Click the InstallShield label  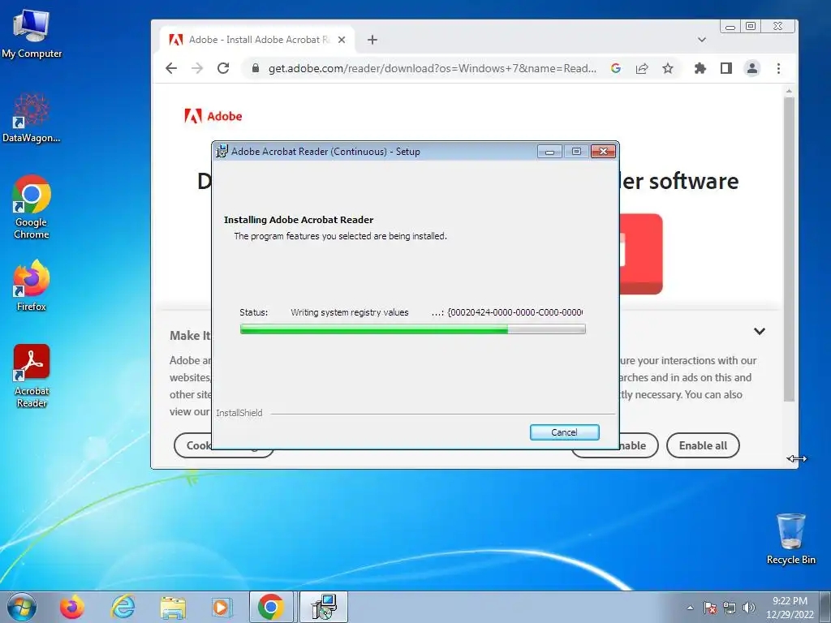click(x=239, y=413)
